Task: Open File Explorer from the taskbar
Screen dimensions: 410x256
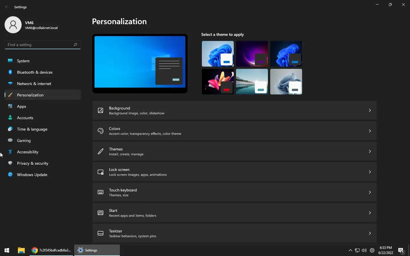Action: [21, 250]
